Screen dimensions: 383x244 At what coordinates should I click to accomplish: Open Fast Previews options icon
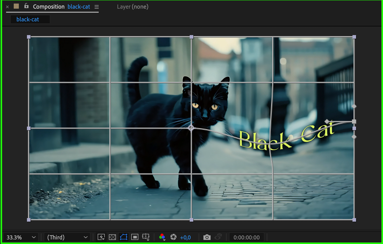coord(101,237)
